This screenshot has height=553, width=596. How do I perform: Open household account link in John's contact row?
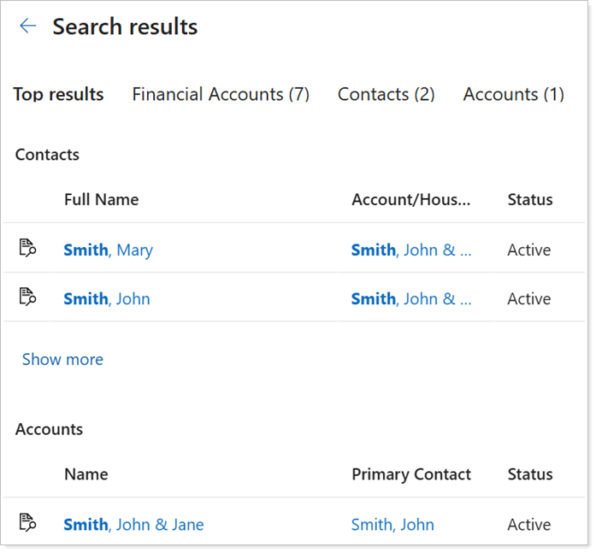click(x=411, y=299)
